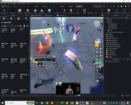This screenshot has width=131, height=105.
Task: Select the F3X Anchor tool
Action: [x=97, y=56]
